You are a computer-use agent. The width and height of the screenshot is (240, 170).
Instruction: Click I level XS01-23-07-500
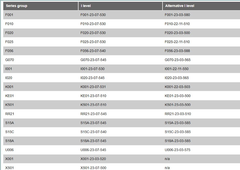point(93,168)
